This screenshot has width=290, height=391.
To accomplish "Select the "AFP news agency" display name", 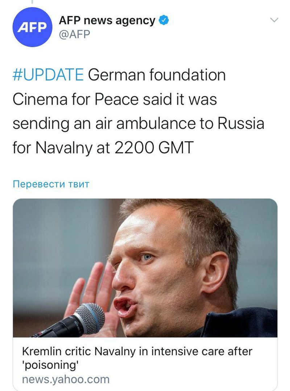I will 107,21.
